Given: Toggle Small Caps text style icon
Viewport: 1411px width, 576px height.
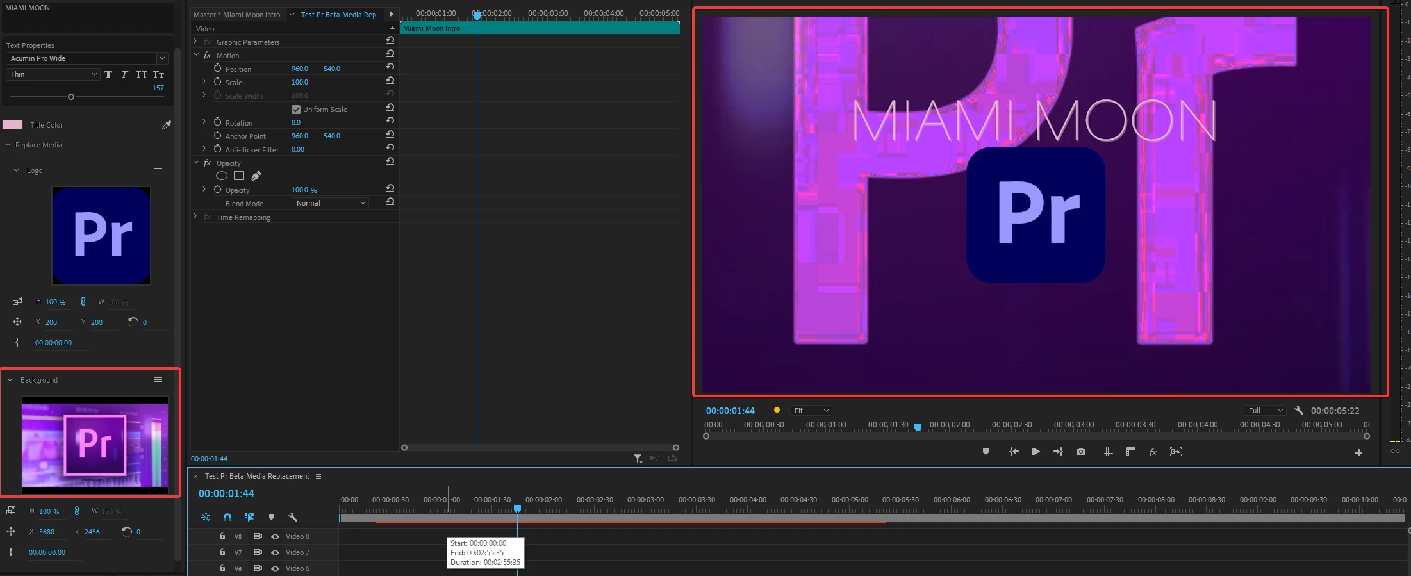Looking at the screenshot, I should pos(158,74).
